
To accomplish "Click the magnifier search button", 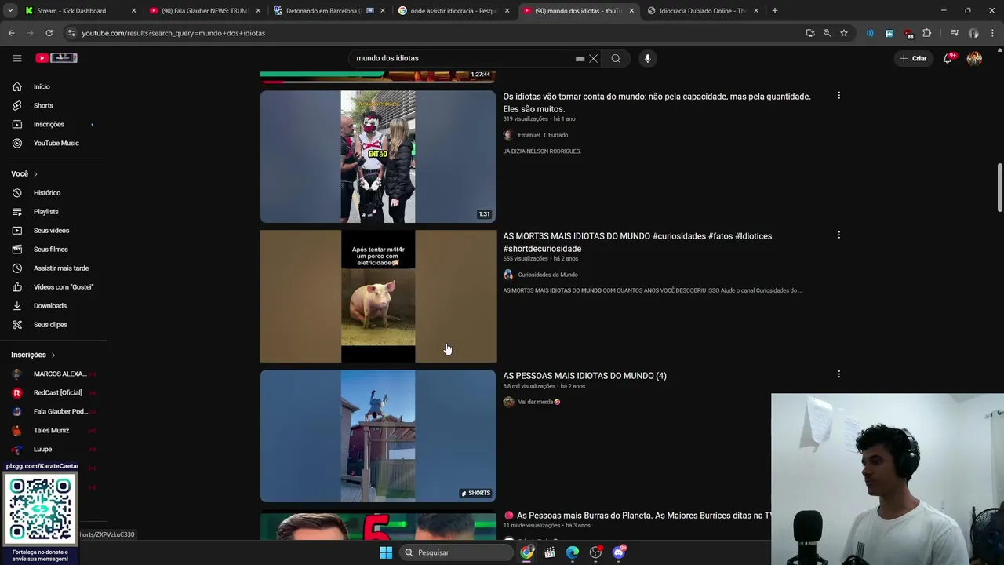I will pos(616,58).
